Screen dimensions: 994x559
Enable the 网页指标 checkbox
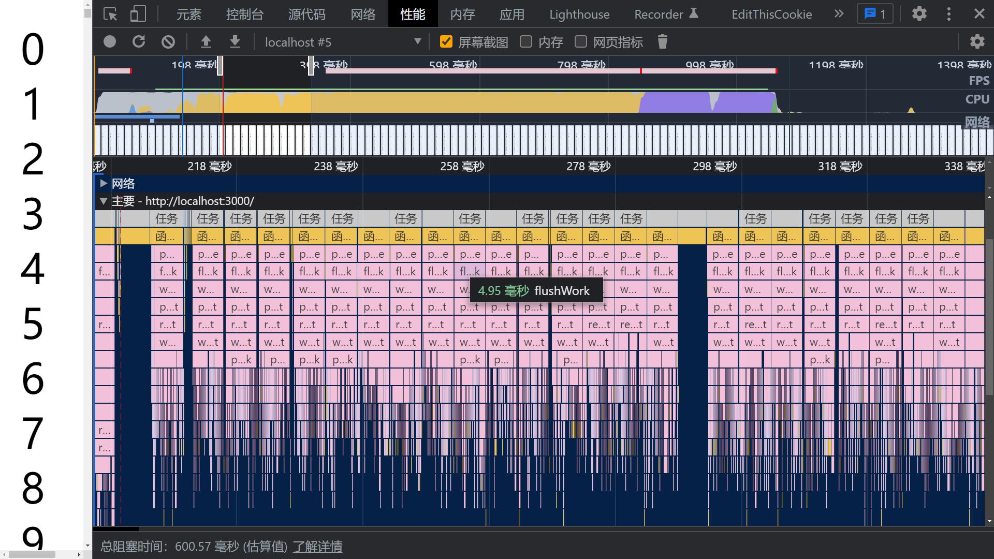pos(581,42)
